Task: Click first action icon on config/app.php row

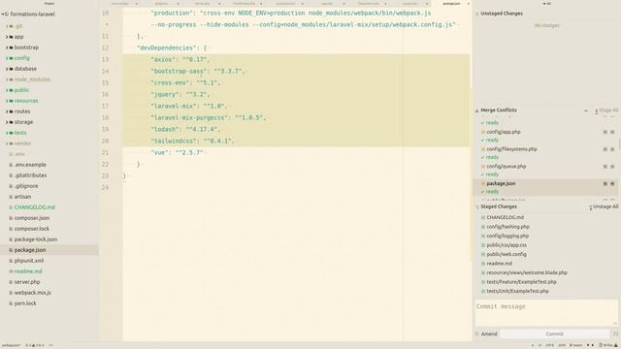Action: click(605, 132)
